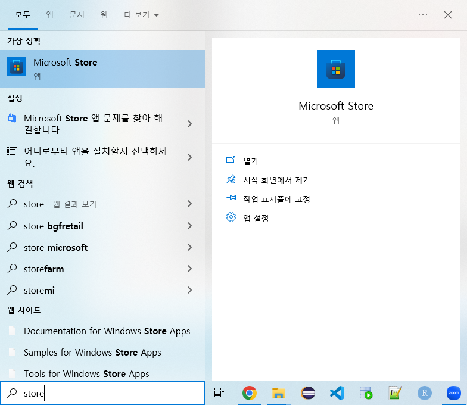Image resolution: width=467 pixels, height=405 pixels.
Task: Open the 더 보기 dropdown
Action: tap(142, 14)
